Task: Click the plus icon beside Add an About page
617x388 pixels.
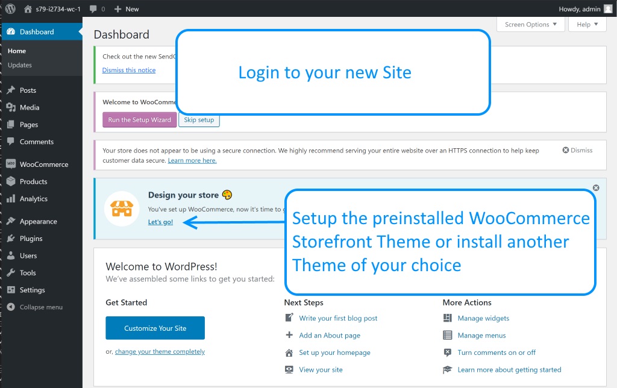Action: (289, 335)
